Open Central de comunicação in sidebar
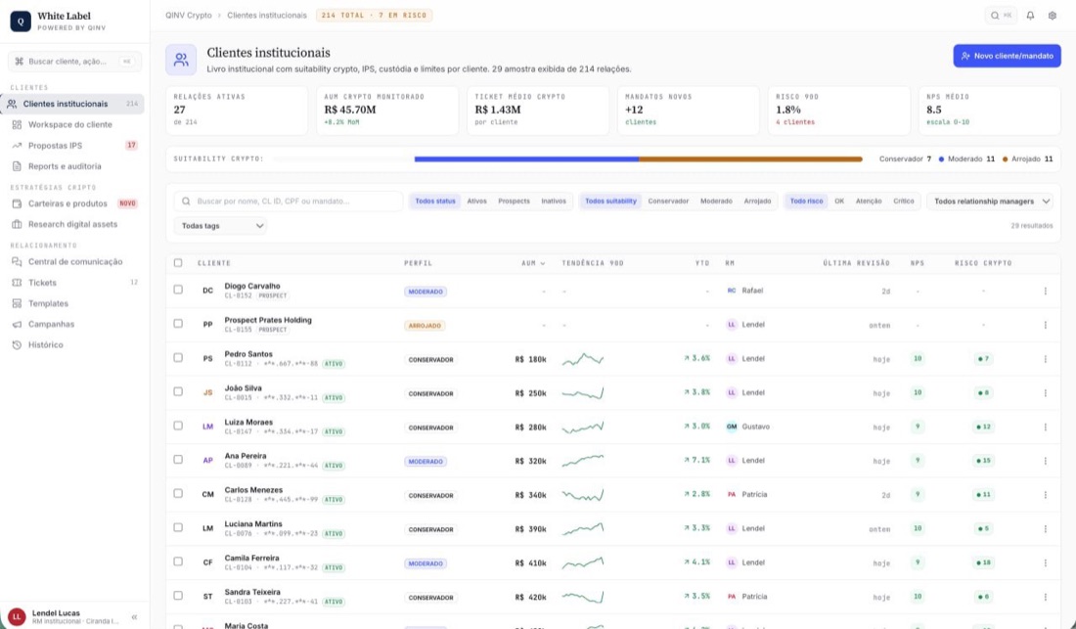Viewport: 1076px width, 629px height. coord(72,261)
